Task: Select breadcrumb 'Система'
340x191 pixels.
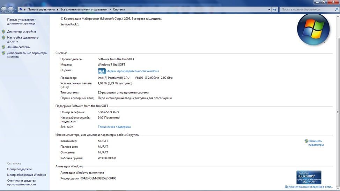Action: click(x=119, y=9)
